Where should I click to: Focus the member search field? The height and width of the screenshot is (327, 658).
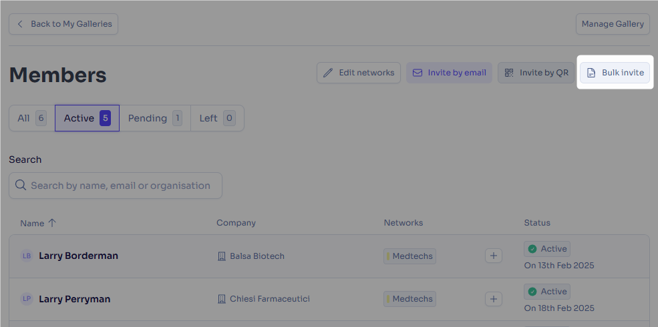pos(116,186)
